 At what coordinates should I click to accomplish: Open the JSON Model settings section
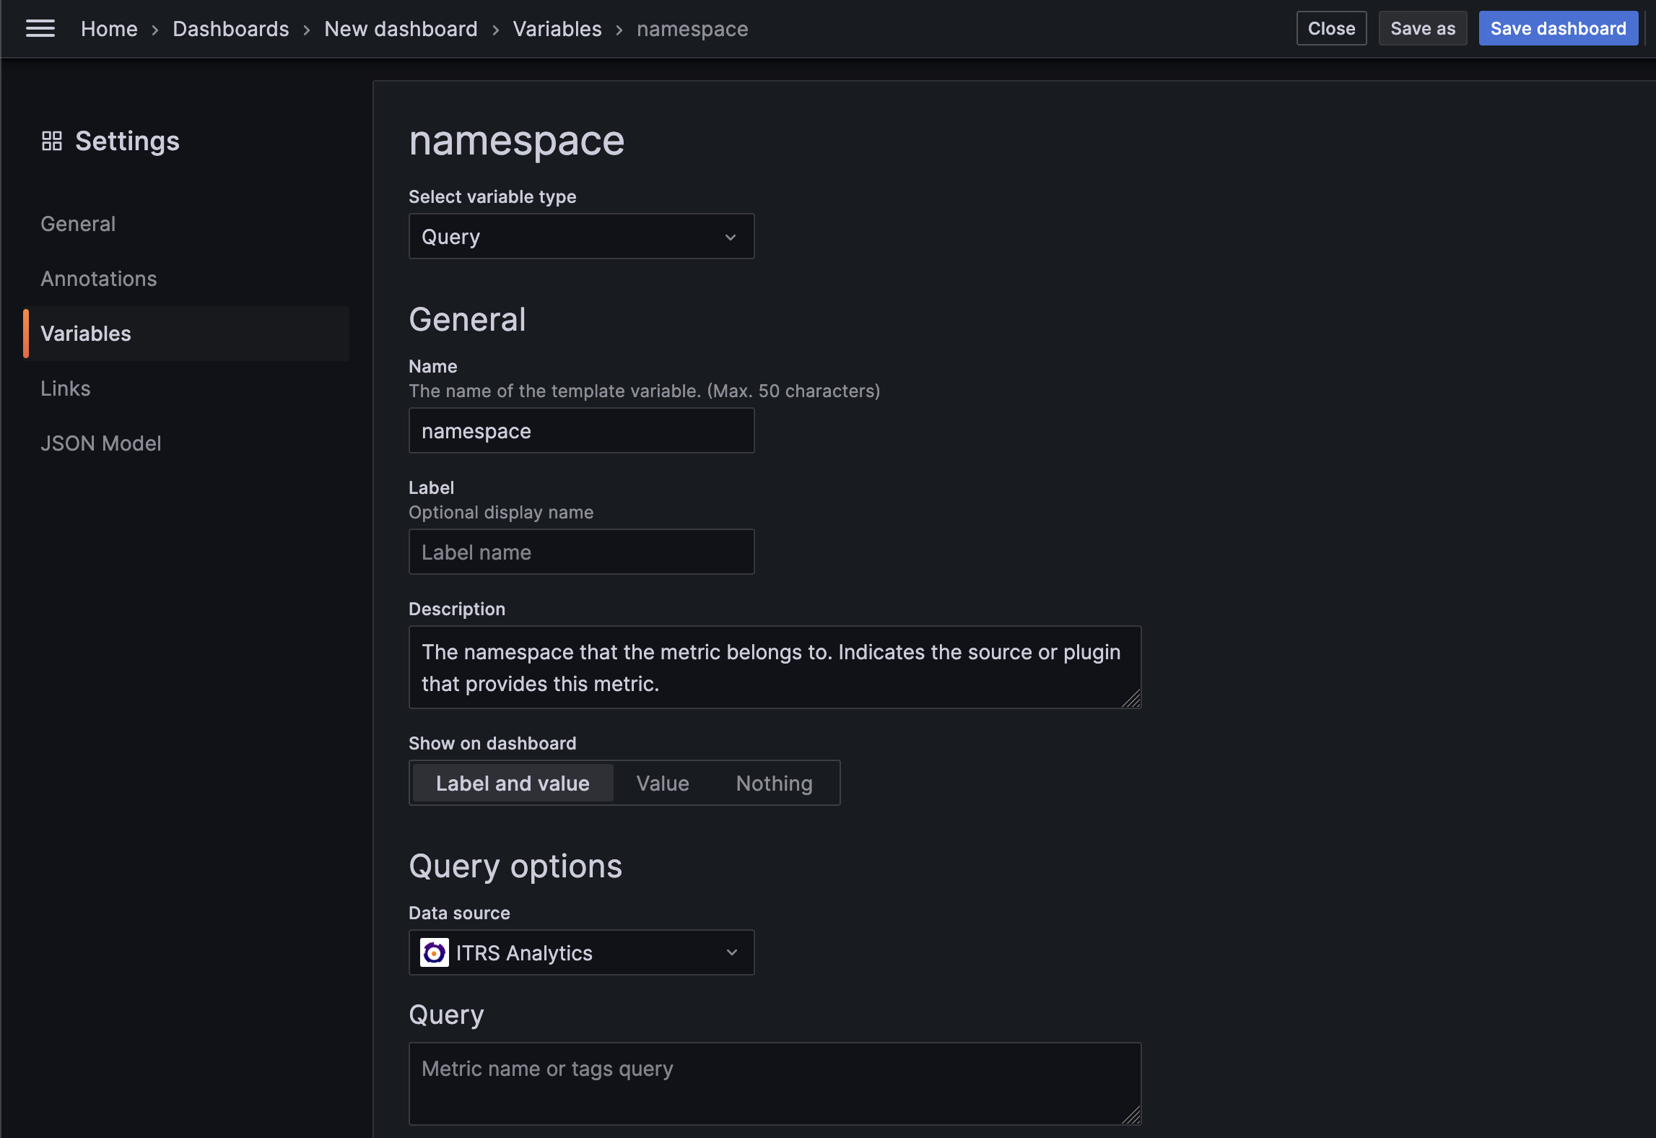coord(101,443)
